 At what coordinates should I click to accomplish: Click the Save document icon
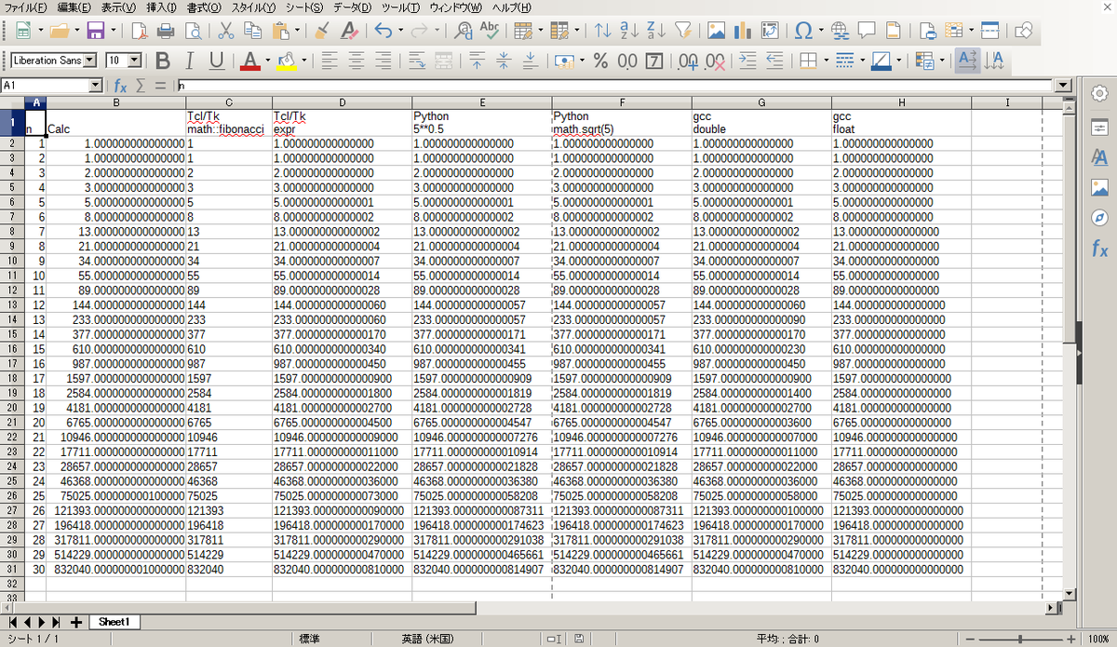94,31
